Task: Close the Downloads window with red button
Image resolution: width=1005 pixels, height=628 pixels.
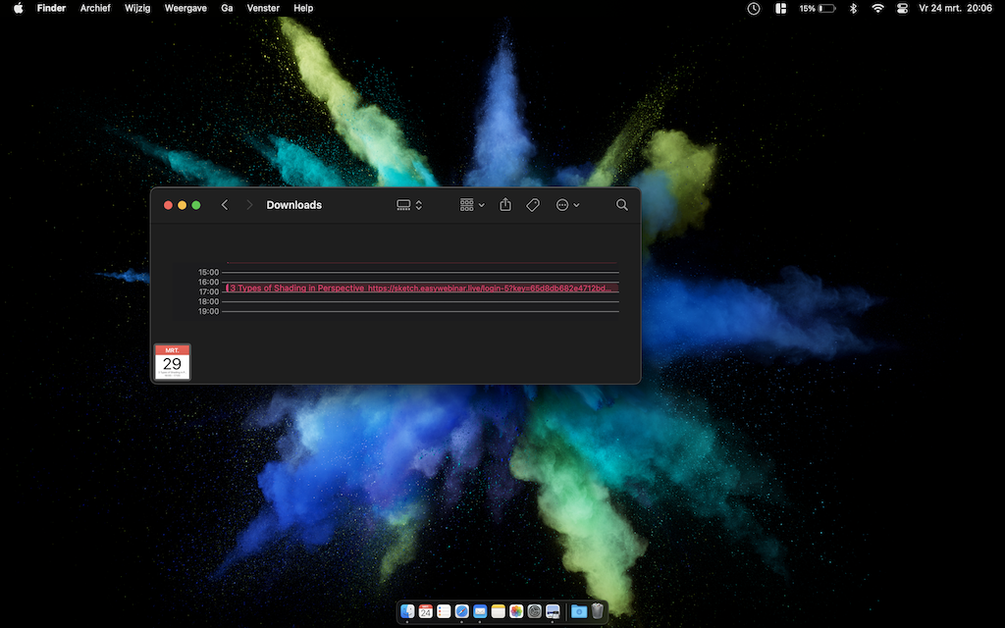Action: tap(168, 205)
